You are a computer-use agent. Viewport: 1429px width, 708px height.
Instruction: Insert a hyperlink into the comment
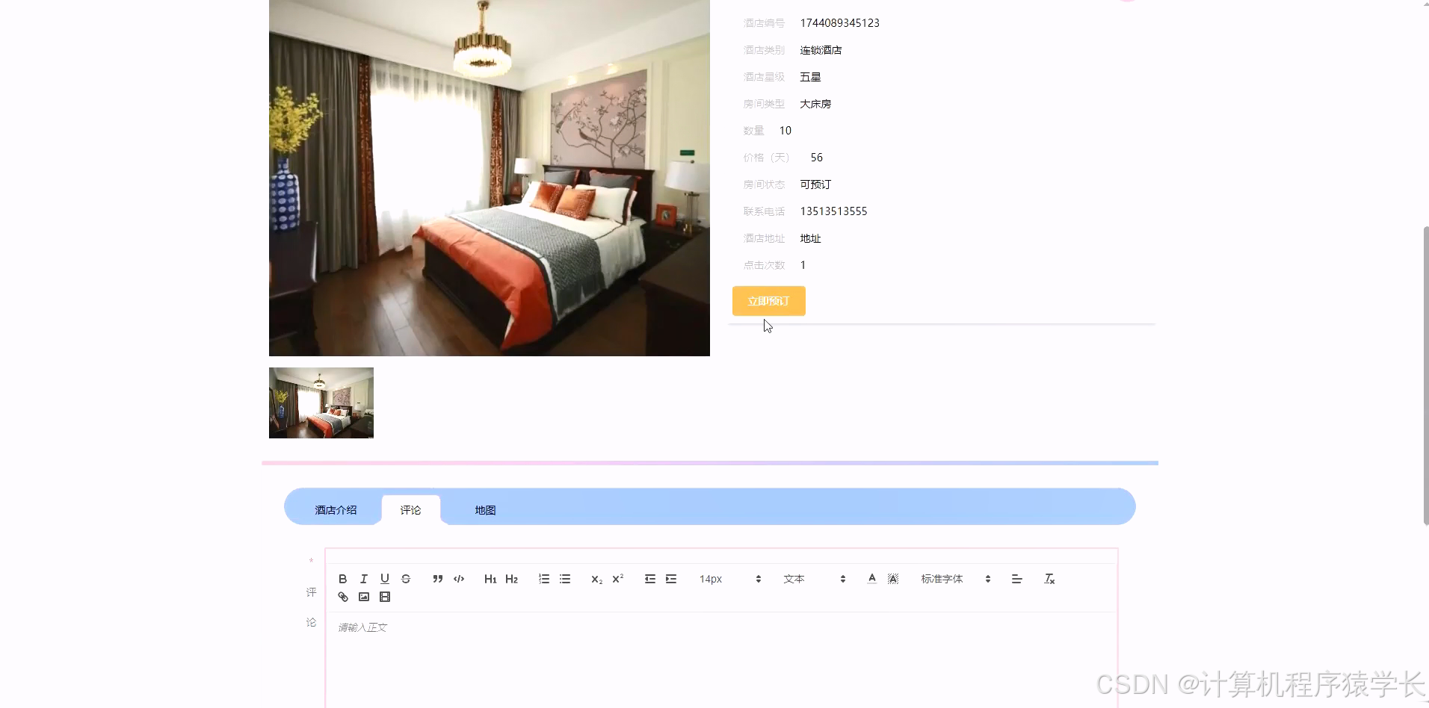(x=343, y=597)
